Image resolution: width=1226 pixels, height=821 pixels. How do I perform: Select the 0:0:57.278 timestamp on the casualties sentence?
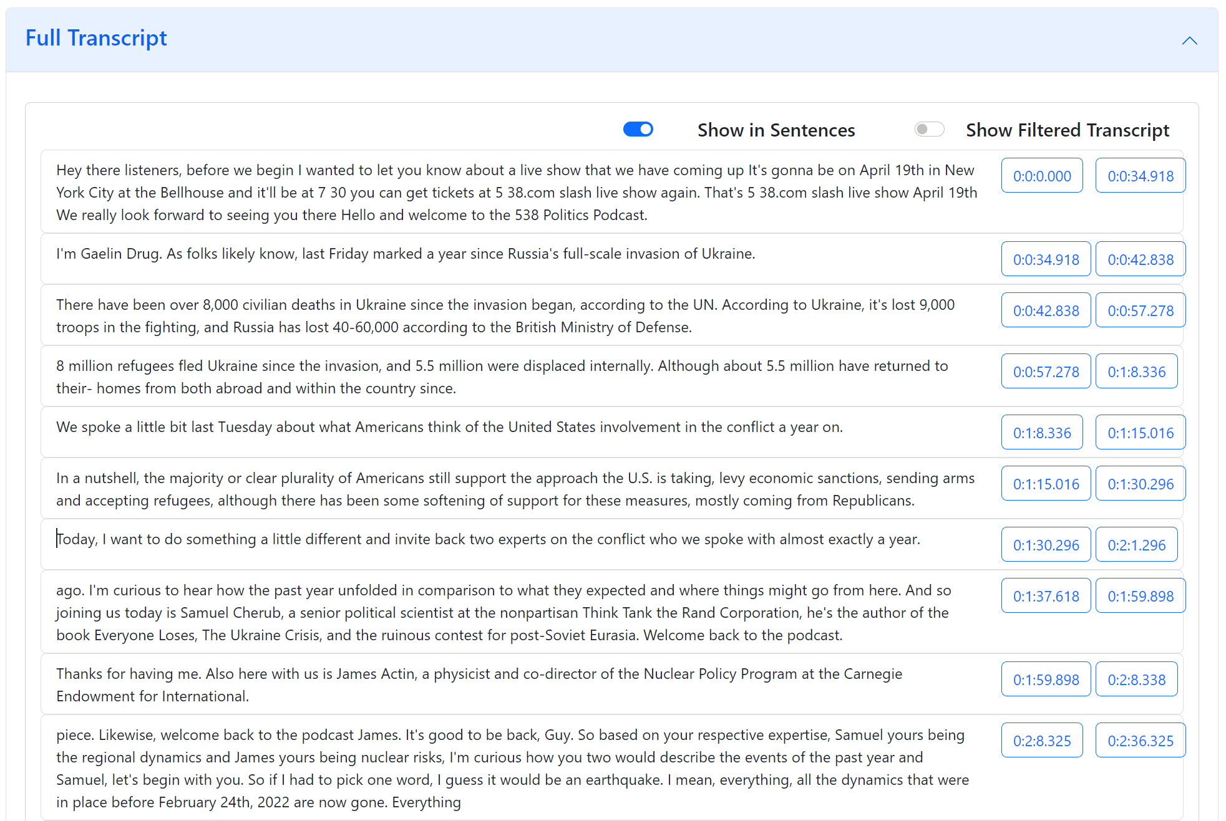[x=1141, y=310]
